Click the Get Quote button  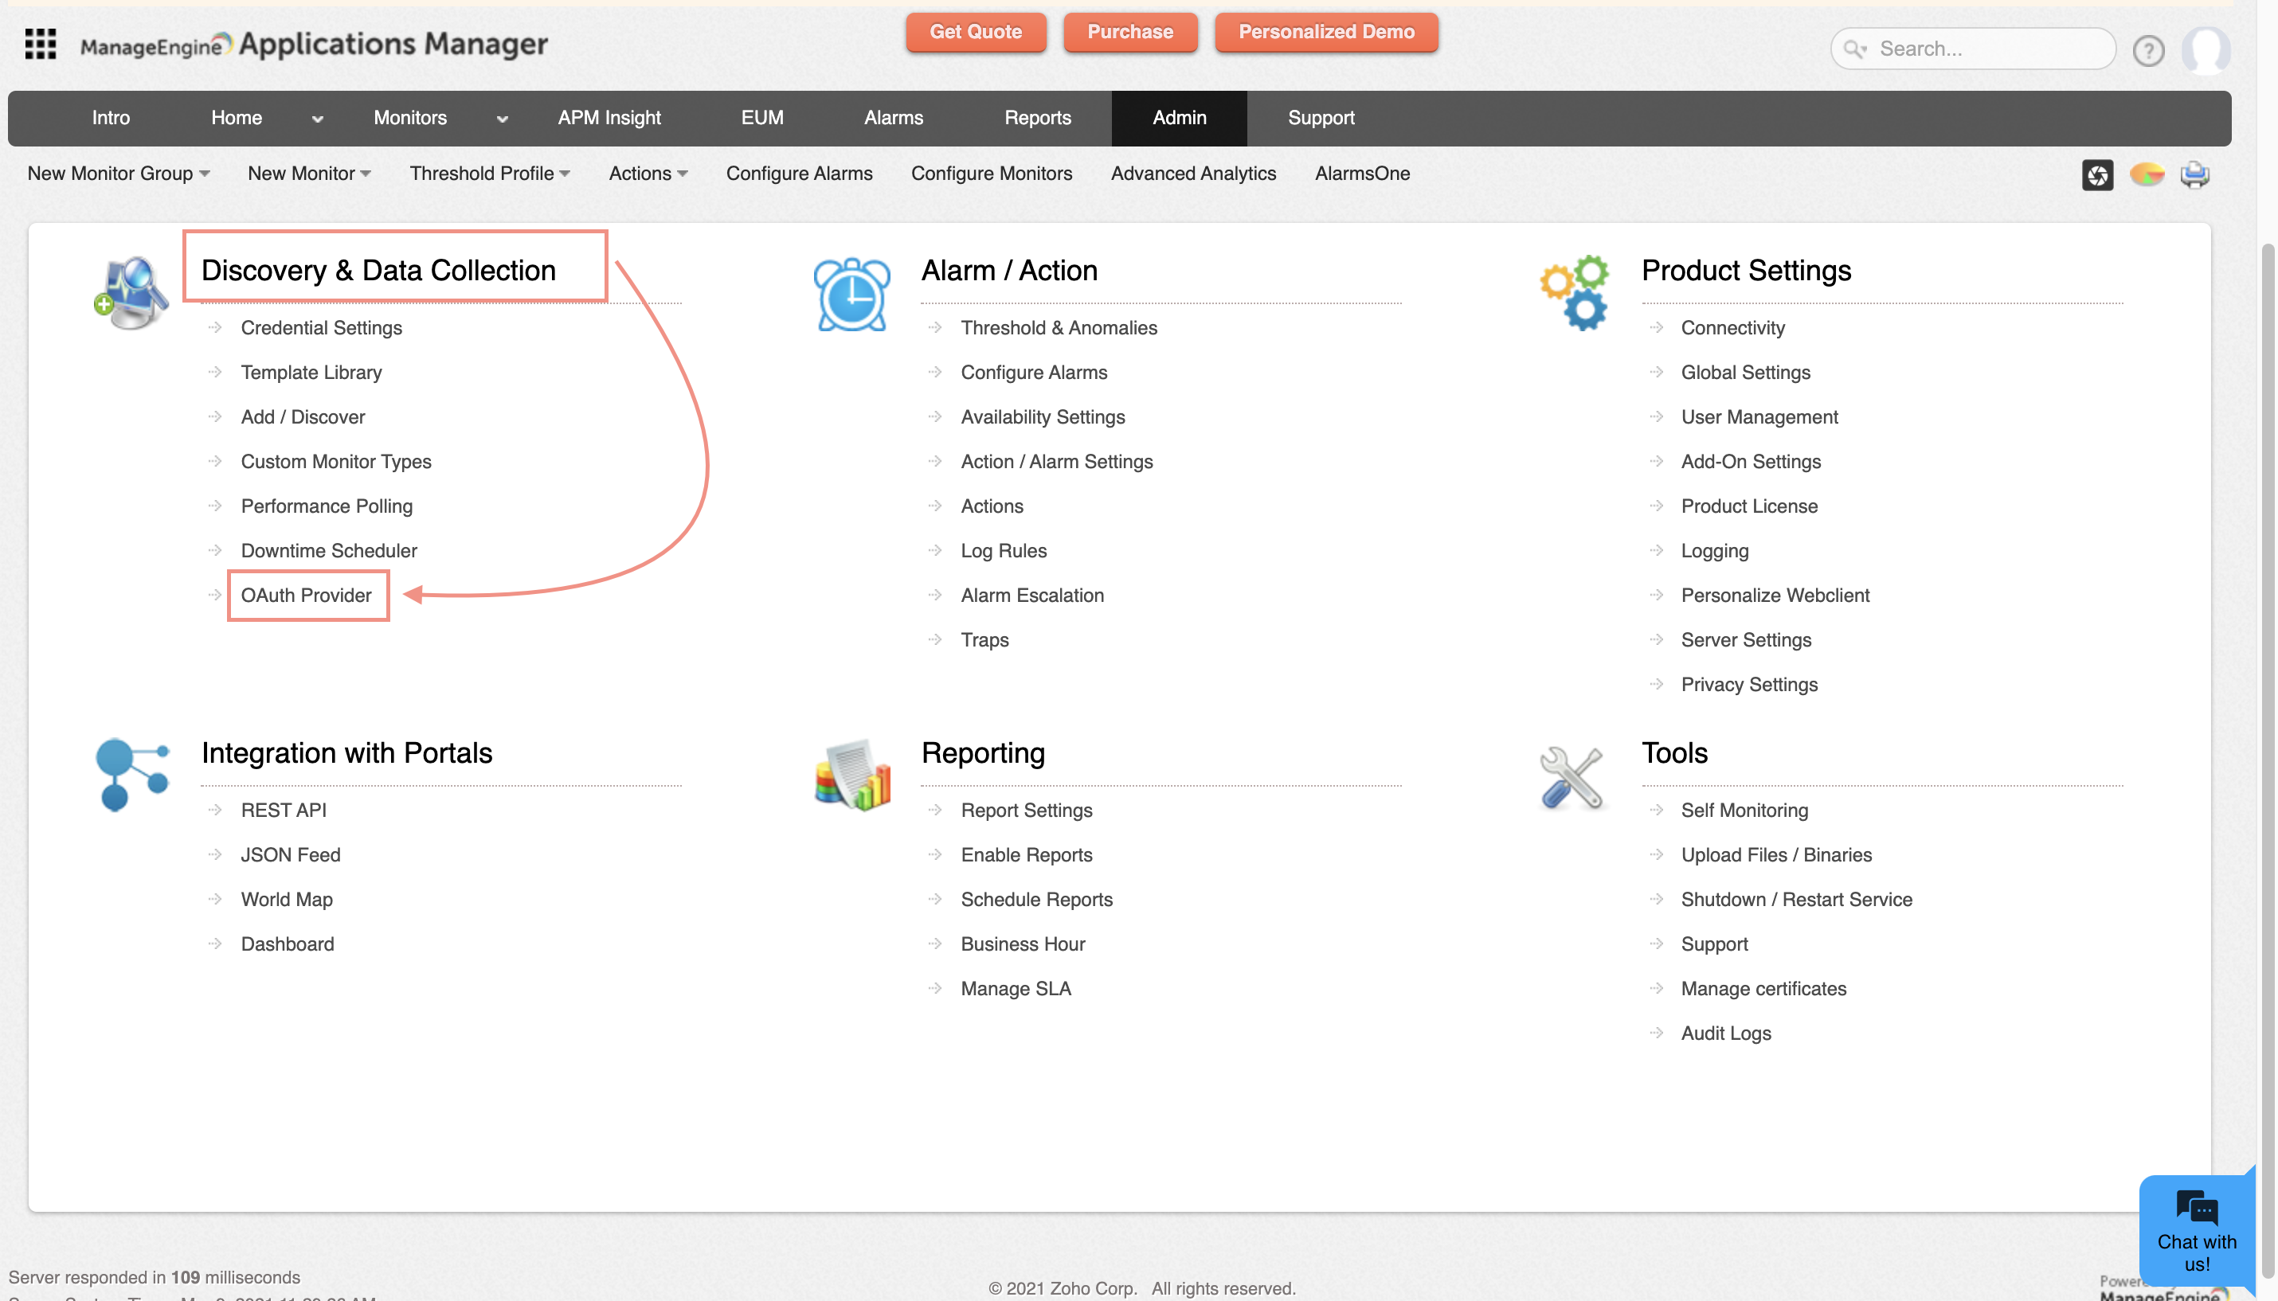coord(975,32)
